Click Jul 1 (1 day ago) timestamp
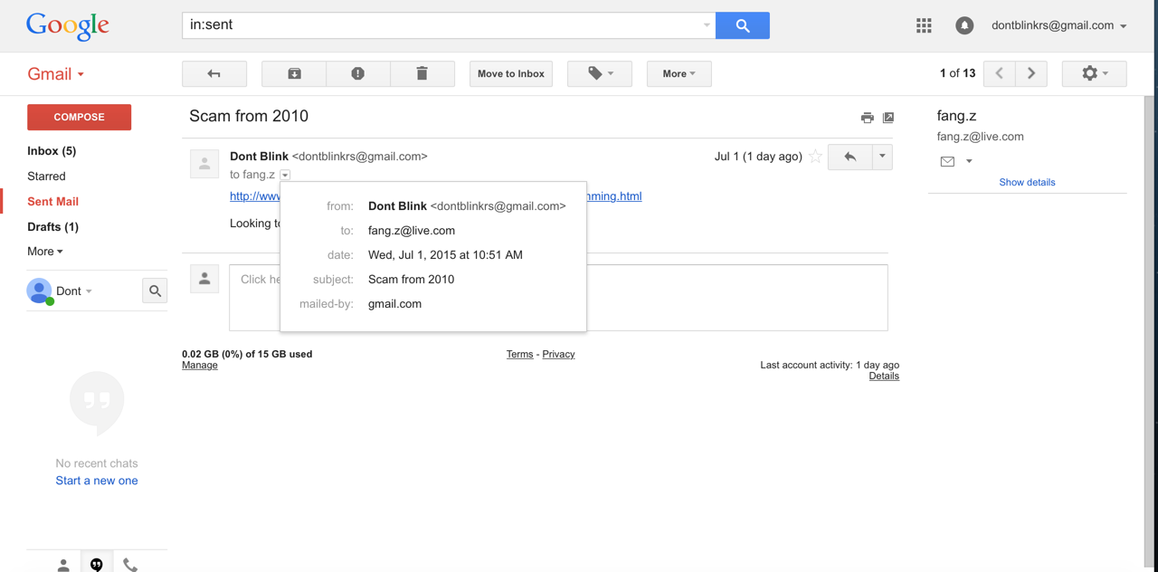Viewport: 1158px width, 572px height. pos(758,157)
